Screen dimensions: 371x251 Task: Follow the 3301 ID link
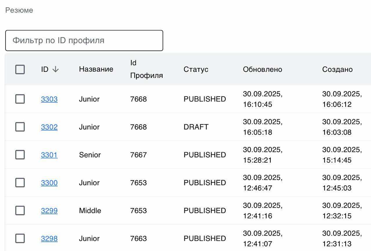pos(49,155)
